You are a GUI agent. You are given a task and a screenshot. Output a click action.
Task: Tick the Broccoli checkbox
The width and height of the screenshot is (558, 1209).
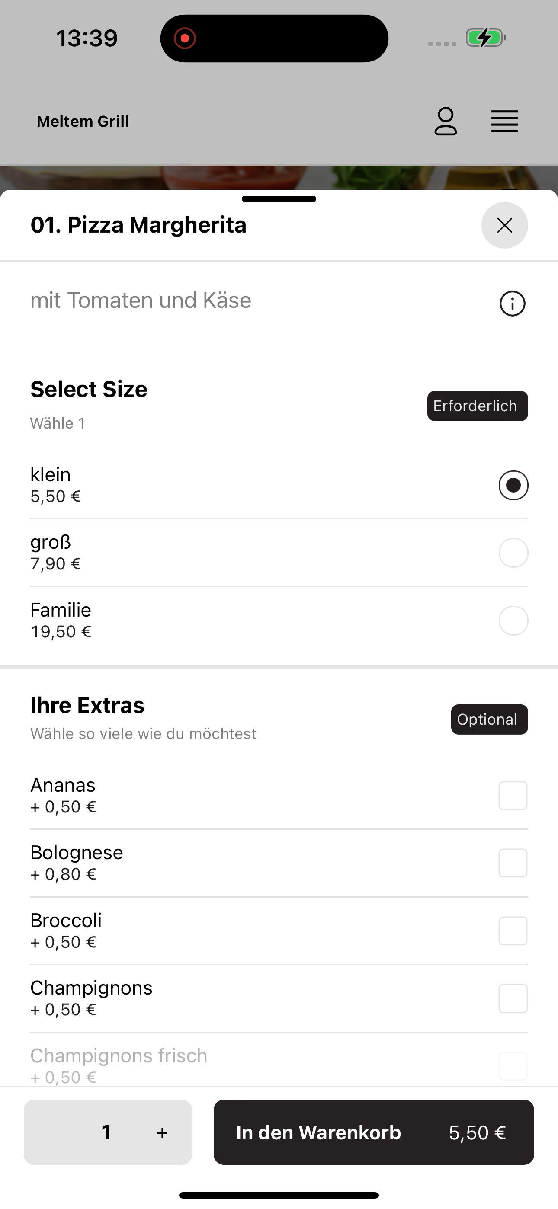[513, 931]
